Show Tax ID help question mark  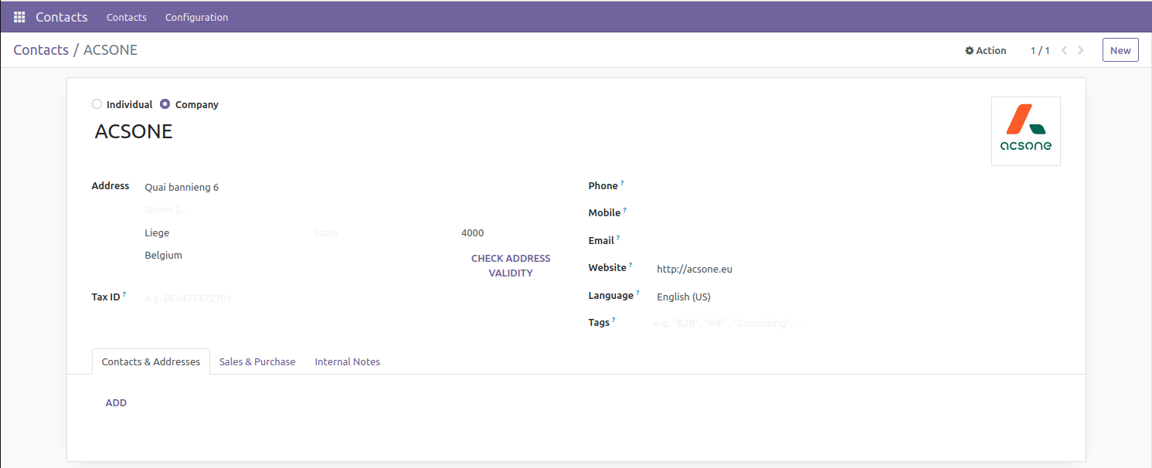coord(124,294)
